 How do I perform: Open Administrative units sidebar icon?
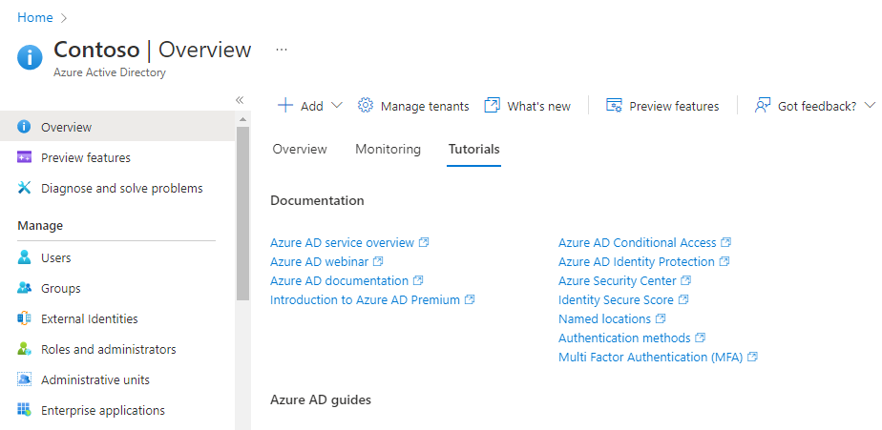click(25, 380)
